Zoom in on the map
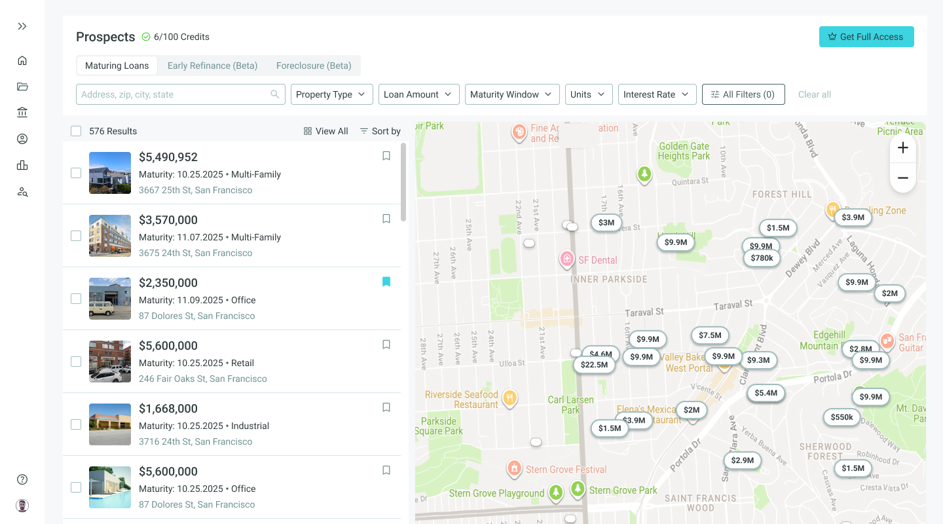943x524 pixels. pyautogui.click(x=902, y=148)
